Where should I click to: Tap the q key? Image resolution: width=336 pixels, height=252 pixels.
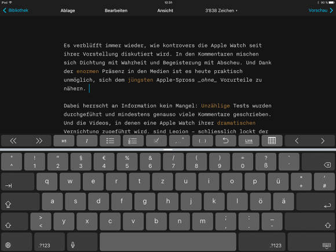point(47,182)
